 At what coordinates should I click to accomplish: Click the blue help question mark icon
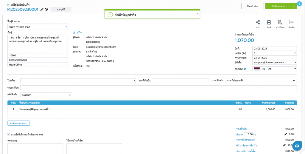(299, 4)
